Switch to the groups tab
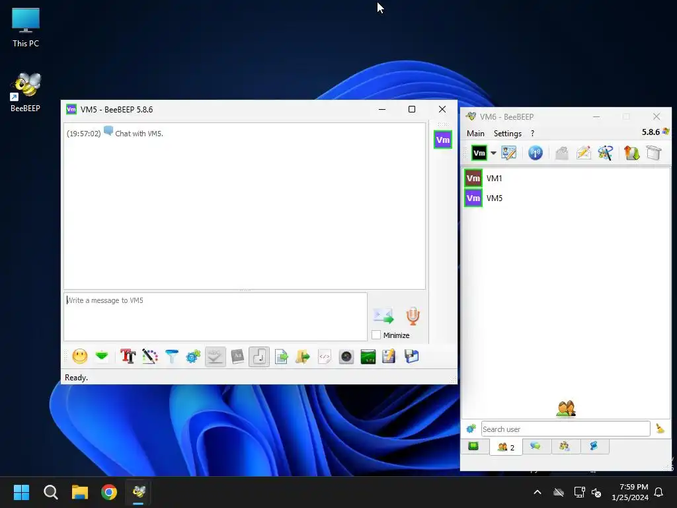The height and width of the screenshot is (508, 677). (x=565, y=446)
